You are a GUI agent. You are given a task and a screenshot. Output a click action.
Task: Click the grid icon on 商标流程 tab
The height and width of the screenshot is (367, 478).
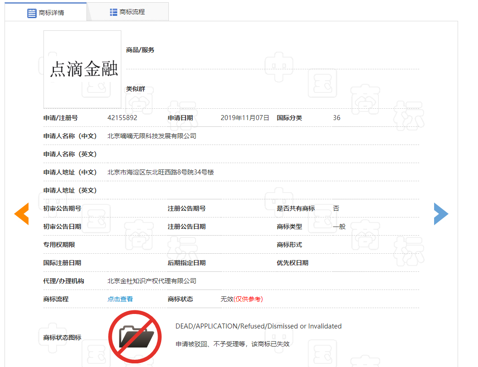tap(114, 12)
